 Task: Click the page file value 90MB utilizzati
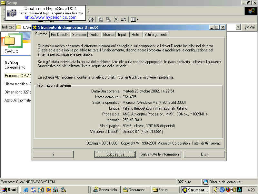click(x=149, y=126)
